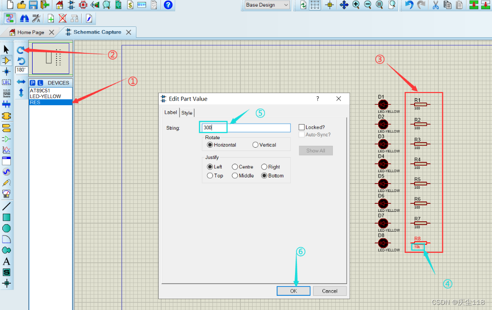Click blue Help question mark icon
Viewport: 492px width, 310px height.
coord(168,5)
